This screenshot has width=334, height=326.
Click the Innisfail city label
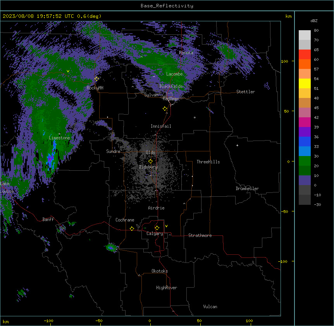(161, 126)
